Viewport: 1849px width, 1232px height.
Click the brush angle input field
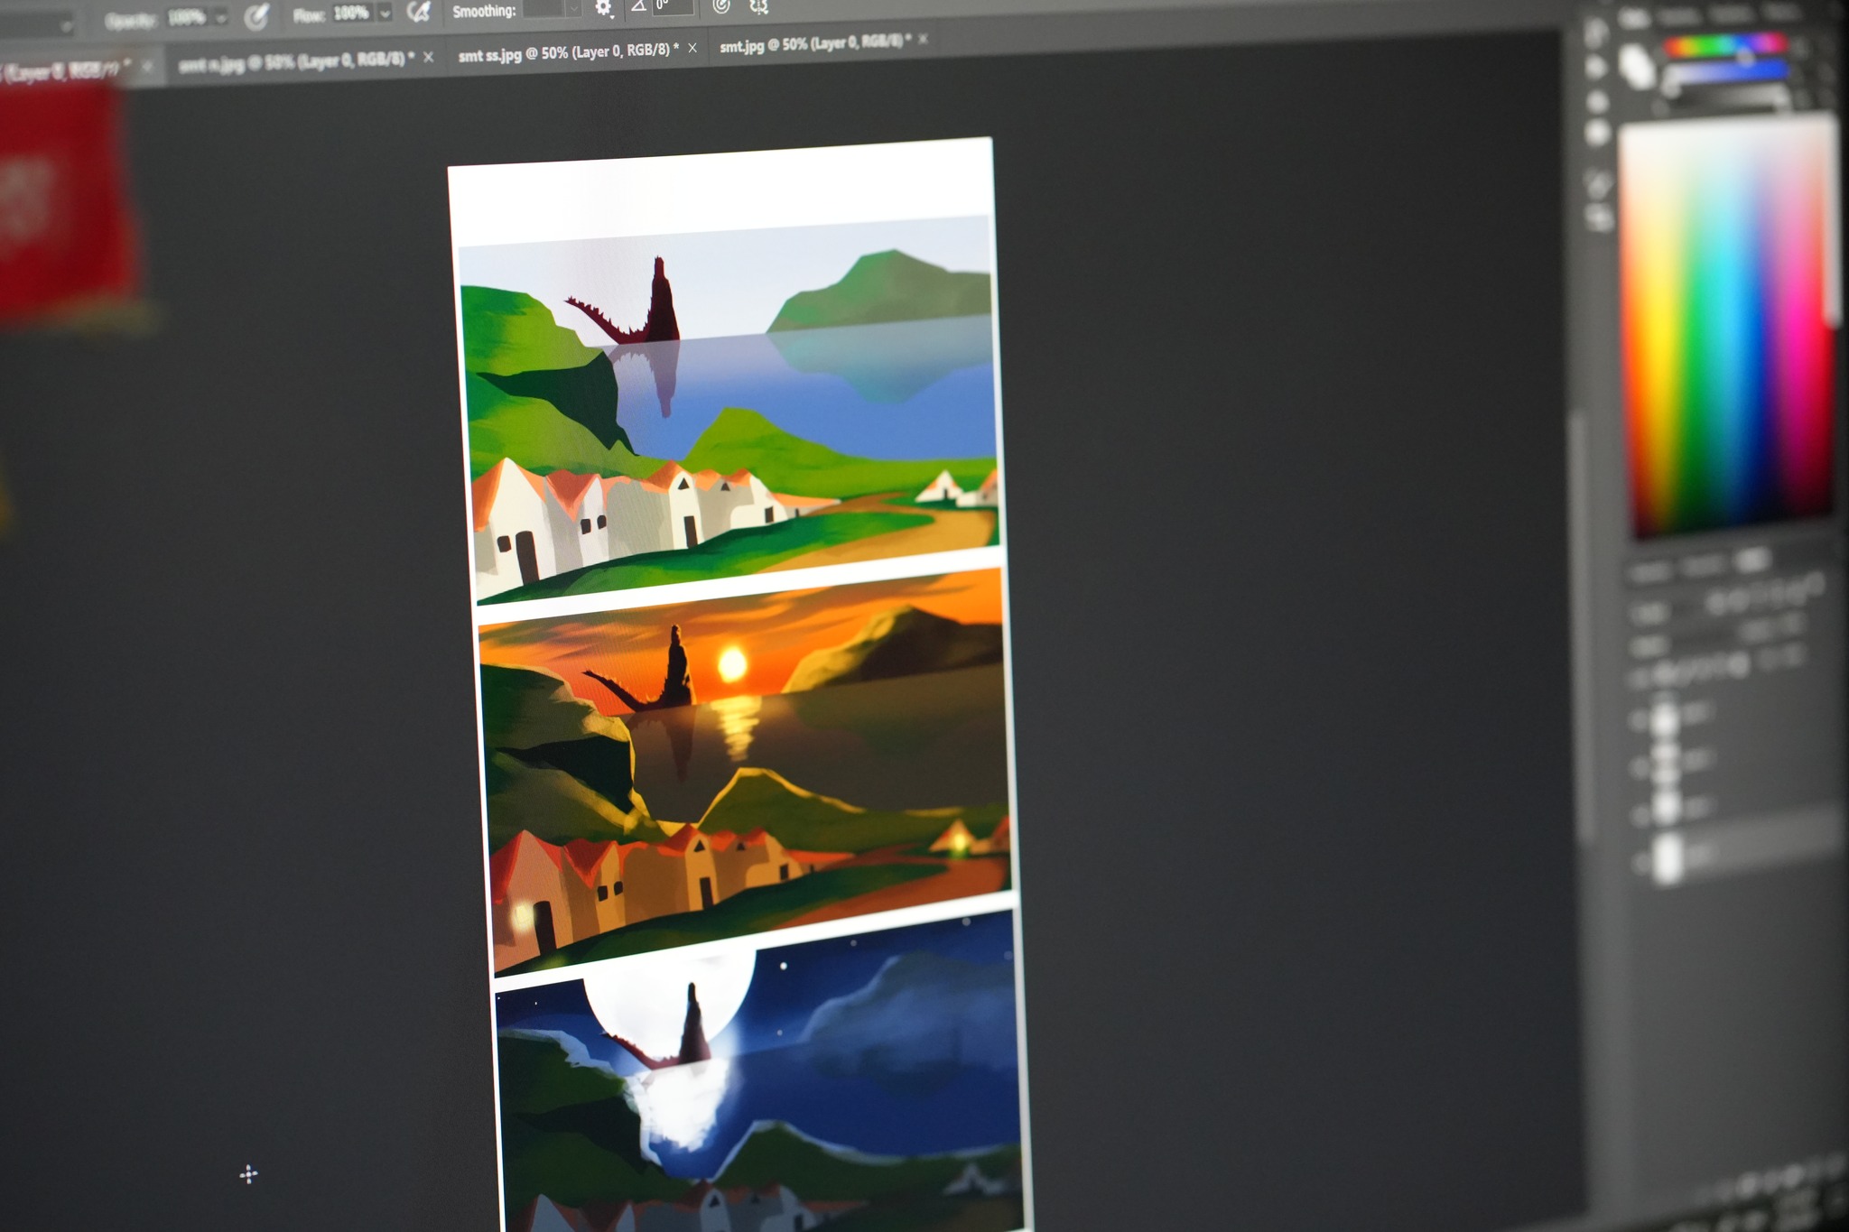pyautogui.click(x=673, y=6)
